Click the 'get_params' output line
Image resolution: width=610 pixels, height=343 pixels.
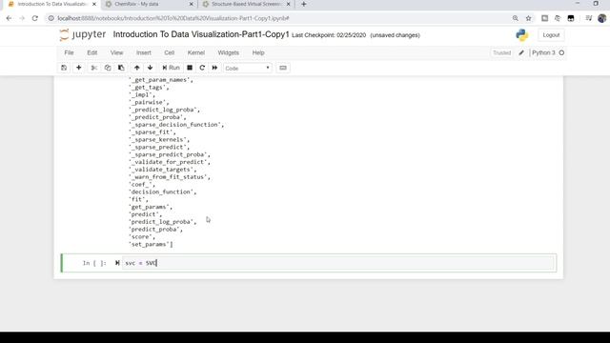pyautogui.click(x=151, y=207)
